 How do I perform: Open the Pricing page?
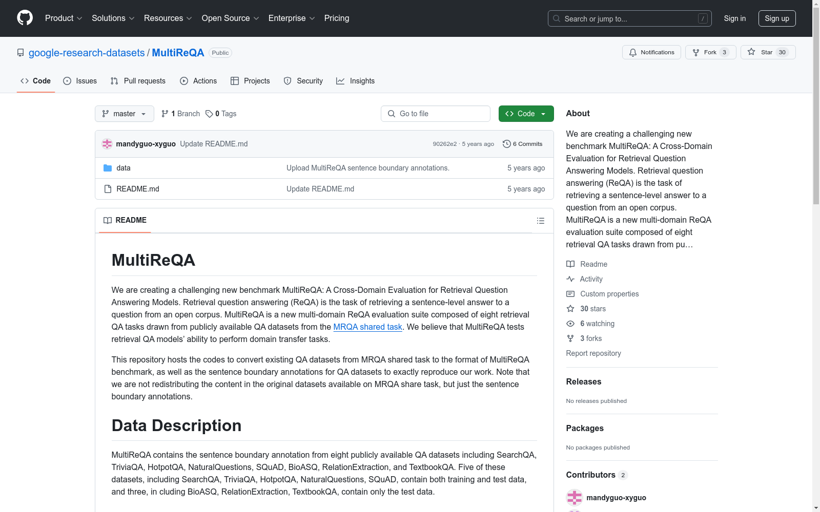pyautogui.click(x=337, y=18)
